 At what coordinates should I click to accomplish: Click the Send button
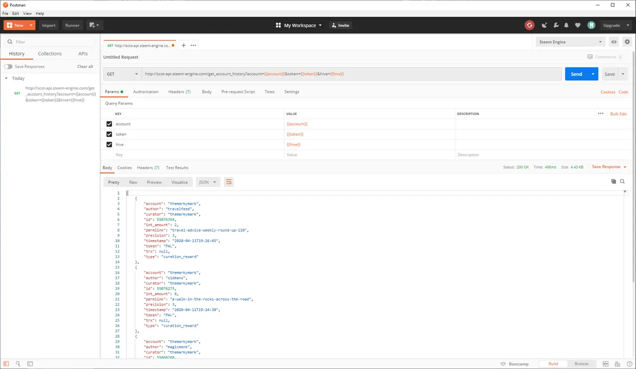576,74
